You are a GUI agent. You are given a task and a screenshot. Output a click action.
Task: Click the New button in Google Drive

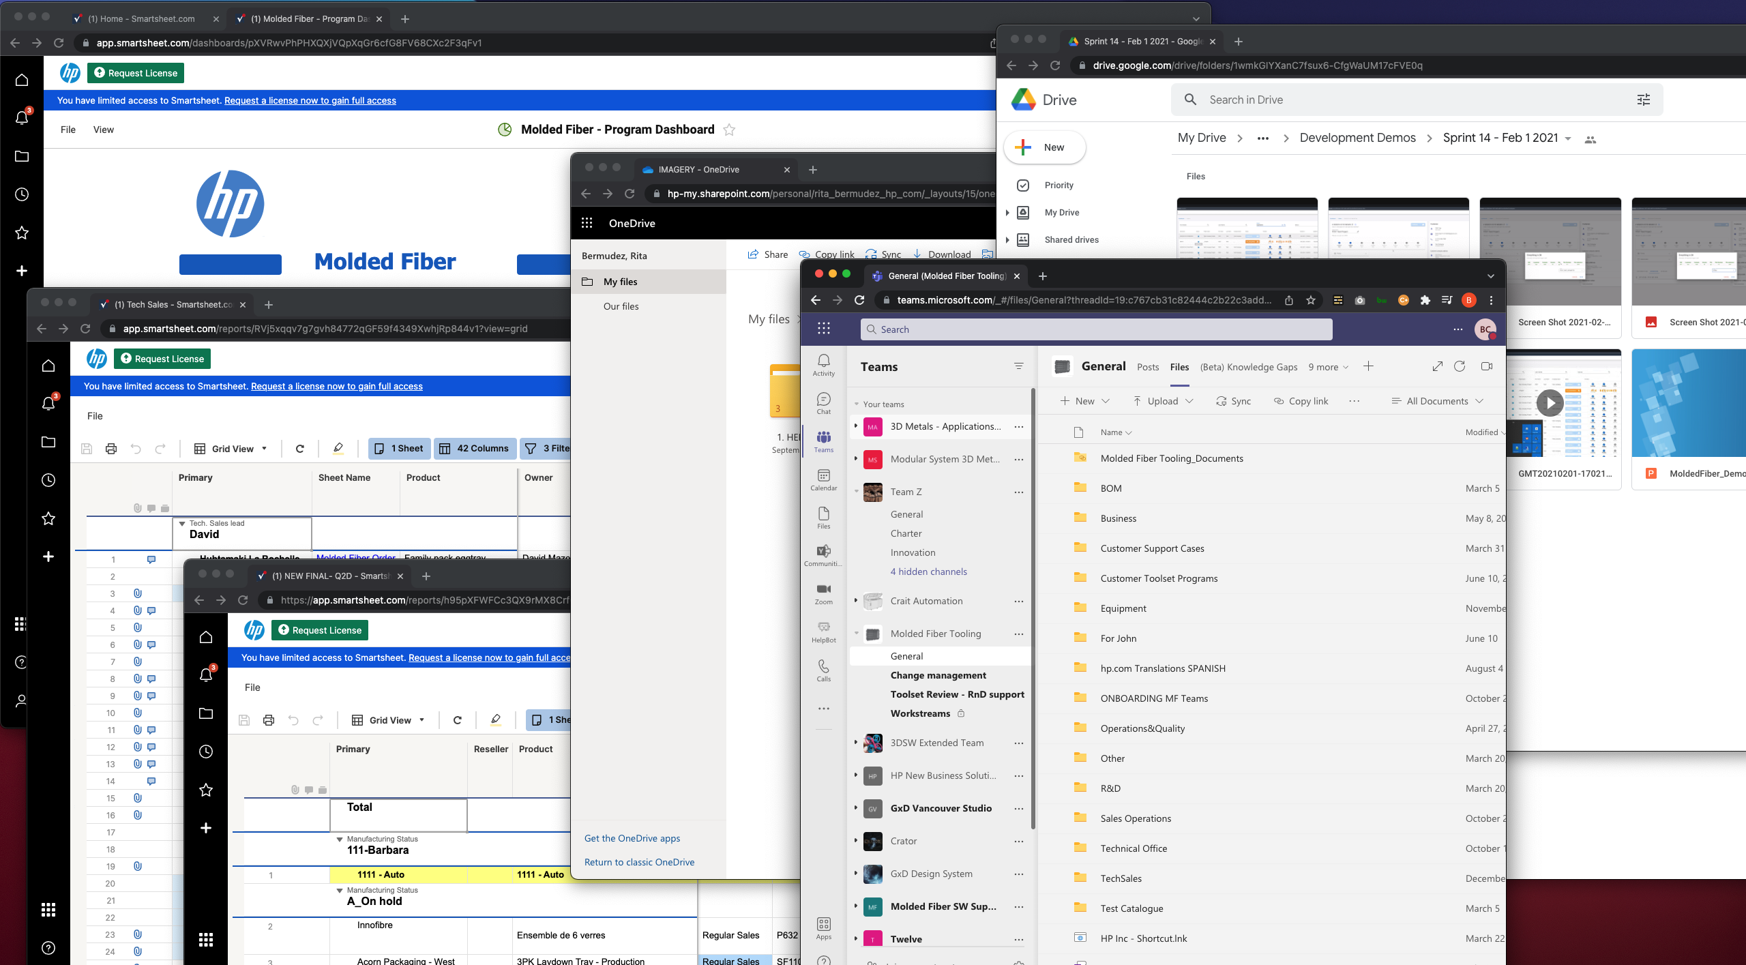1044,147
